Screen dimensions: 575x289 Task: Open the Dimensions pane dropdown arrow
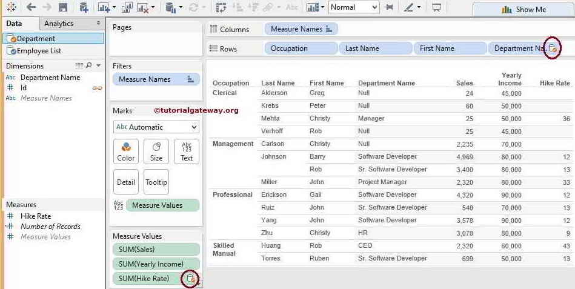[x=98, y=65]
